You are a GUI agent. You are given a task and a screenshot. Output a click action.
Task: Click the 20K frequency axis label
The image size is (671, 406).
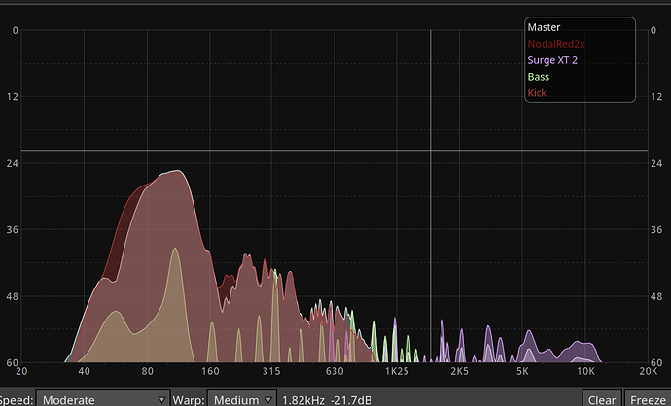point(648,372)
